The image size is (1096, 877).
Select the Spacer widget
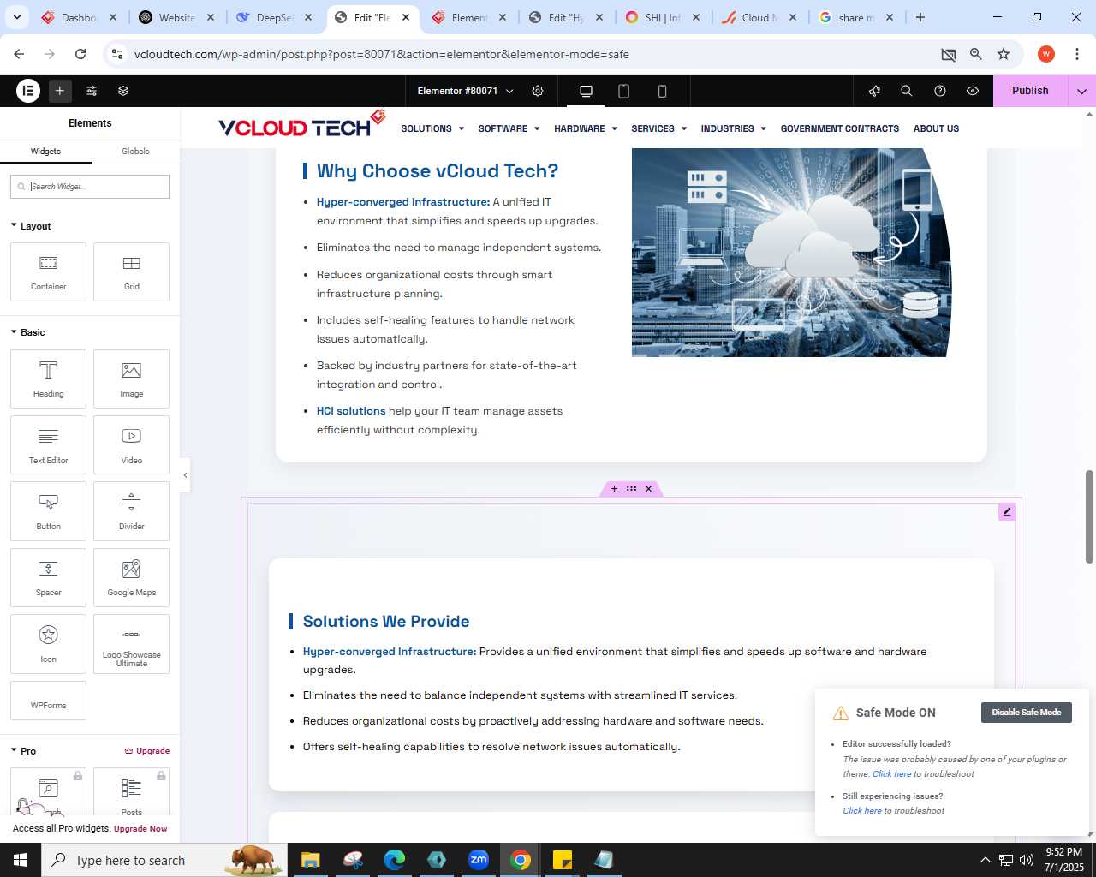point(48,577)
